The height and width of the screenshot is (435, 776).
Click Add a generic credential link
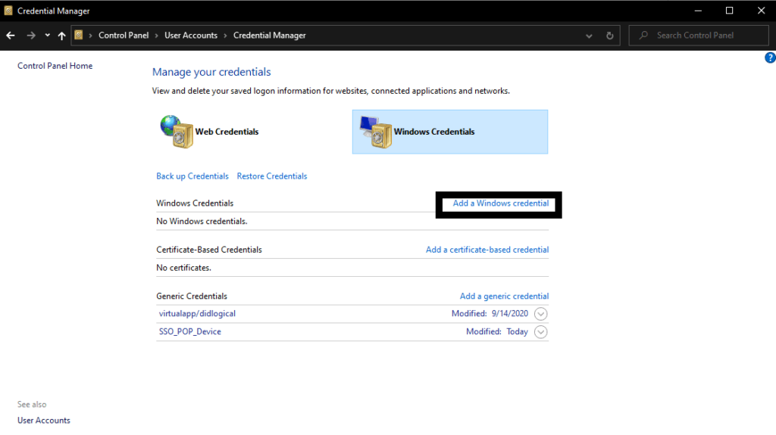(504, 296)
